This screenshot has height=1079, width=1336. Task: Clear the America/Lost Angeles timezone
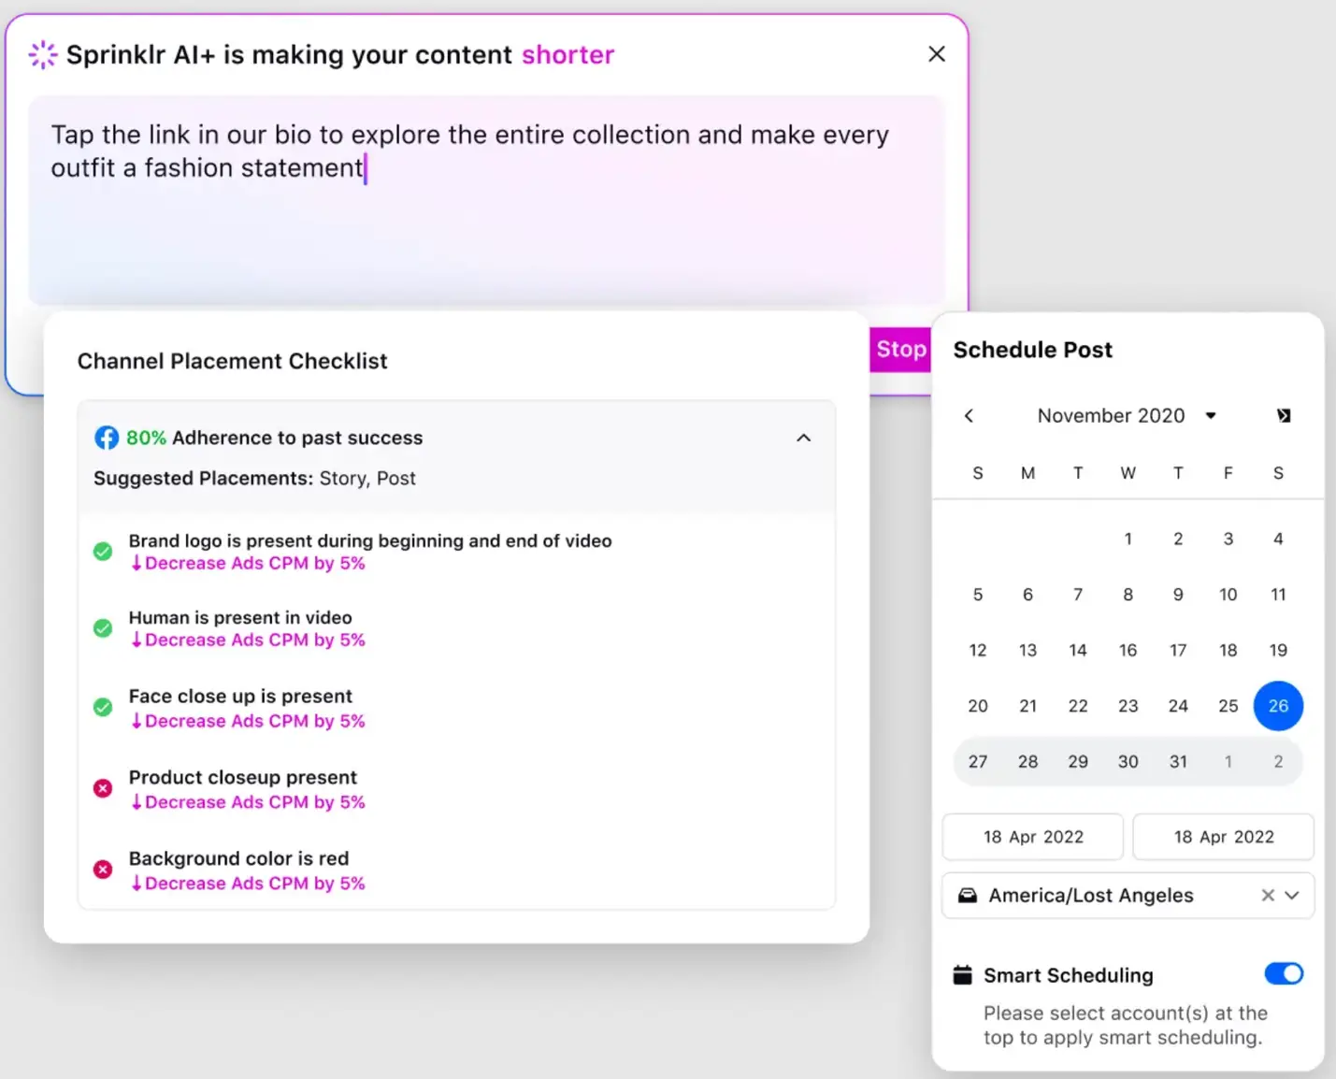click(x=1268, y=895)
